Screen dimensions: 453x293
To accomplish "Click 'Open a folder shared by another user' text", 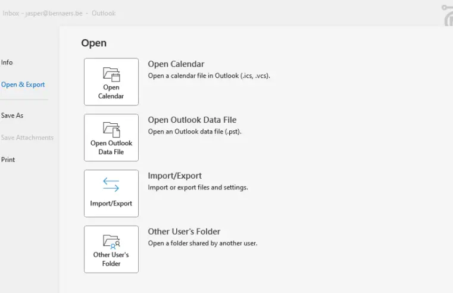I will 202,244.
